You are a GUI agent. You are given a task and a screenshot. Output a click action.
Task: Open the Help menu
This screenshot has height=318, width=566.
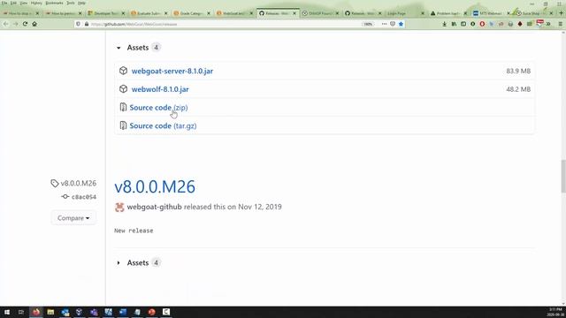coord(82,3)
